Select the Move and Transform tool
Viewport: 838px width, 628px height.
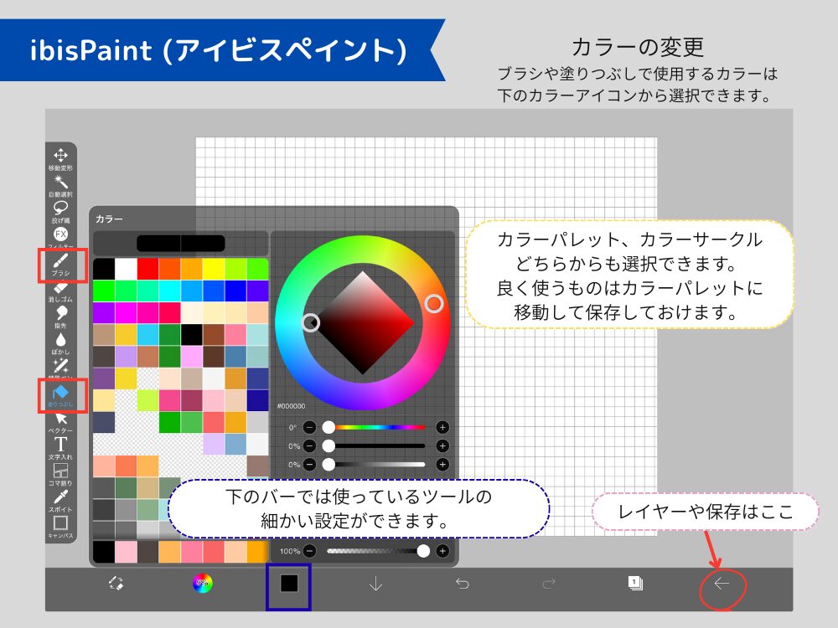click(63, 155)
